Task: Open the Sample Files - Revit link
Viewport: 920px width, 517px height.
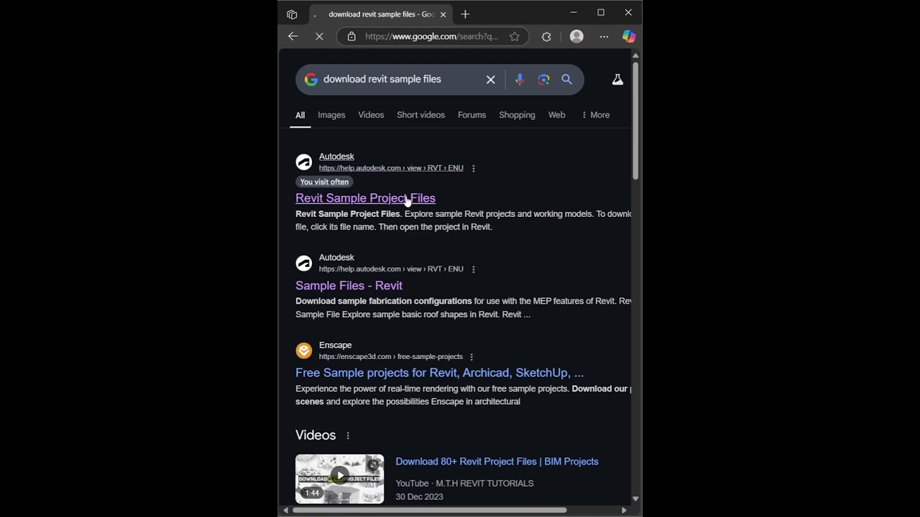Action: tap(349, 286)
